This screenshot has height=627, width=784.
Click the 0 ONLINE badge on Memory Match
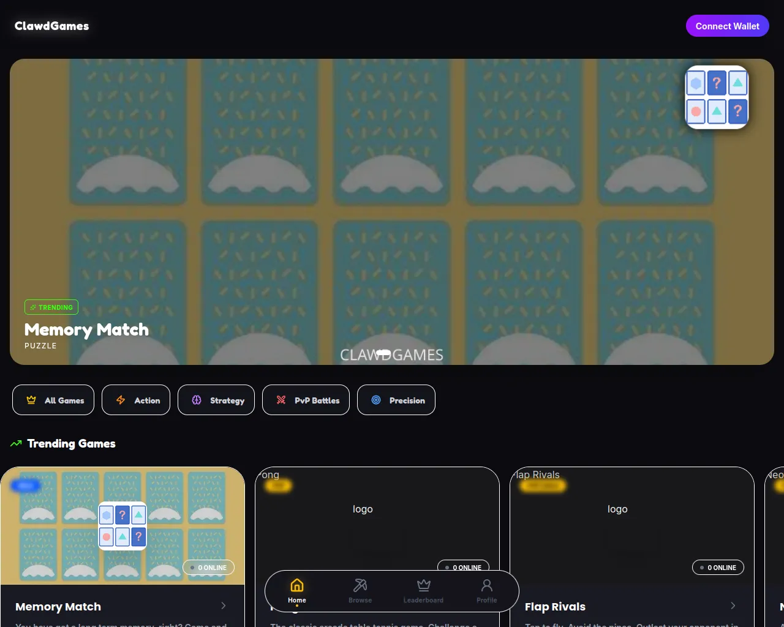click(209, 568)
